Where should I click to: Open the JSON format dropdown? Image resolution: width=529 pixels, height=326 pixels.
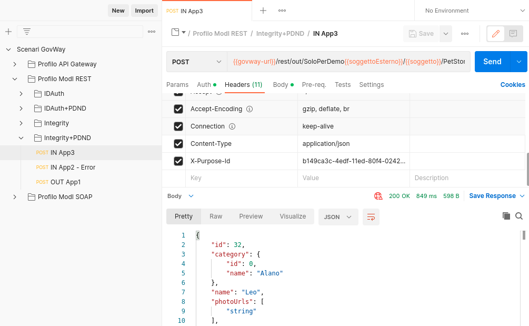click(x=338, y=217)
